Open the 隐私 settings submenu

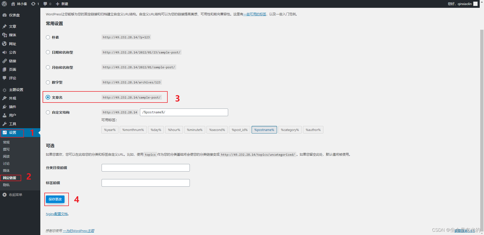[x=6, y=185]
